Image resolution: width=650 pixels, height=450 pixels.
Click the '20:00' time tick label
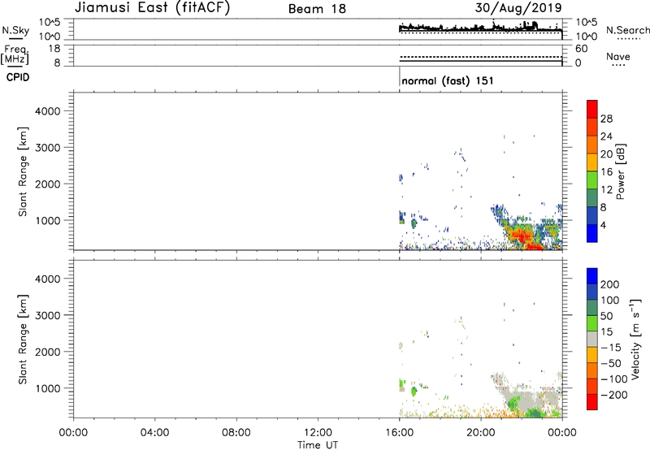pyautogui.click(x=480, y=433)
